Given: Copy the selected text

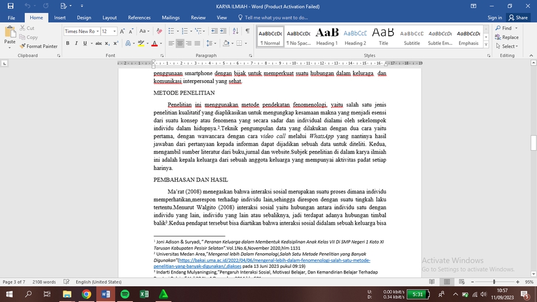Looking at the screenshot, I should point(29,37).
